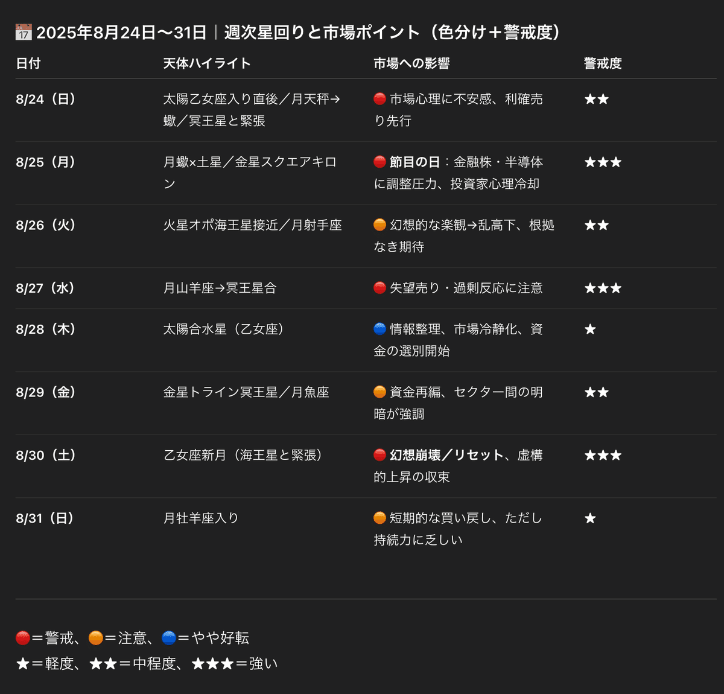Click the orange circle in the legend ＝注意
This screenshot has width=724, height=694.
95,638
